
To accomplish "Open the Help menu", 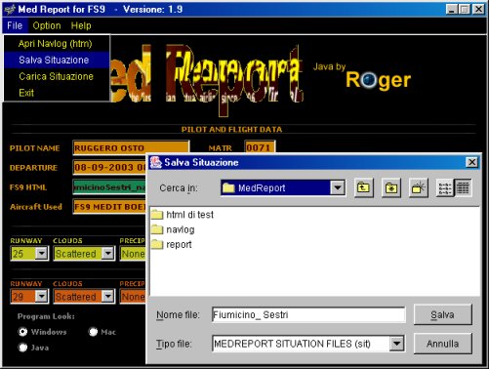I will click(x=81, y=25).
